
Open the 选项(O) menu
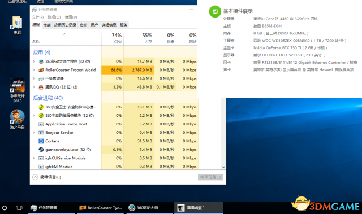(54, 18)
